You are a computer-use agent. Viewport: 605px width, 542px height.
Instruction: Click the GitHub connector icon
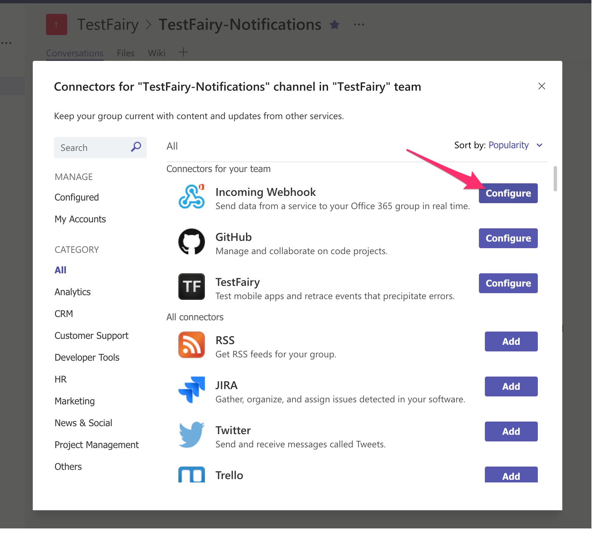click(191, 242)
